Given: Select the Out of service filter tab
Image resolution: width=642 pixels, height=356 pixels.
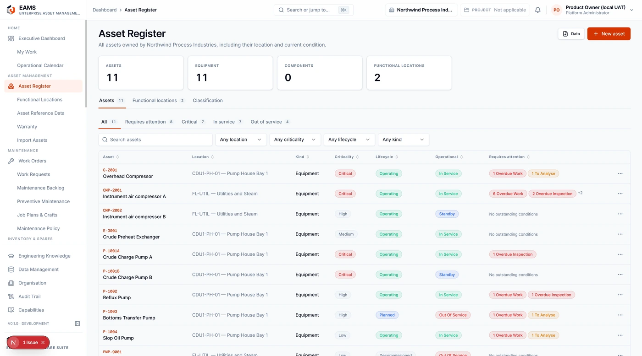Looking at the screenshot, I should (x=270, y=122).
